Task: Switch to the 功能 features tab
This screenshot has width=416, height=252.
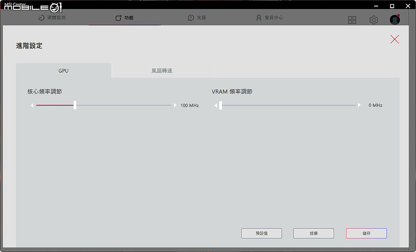Action: (124, 18)
